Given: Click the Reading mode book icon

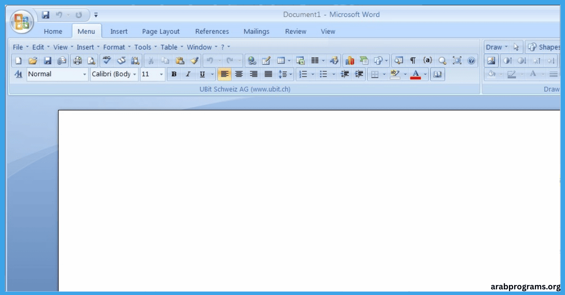Looking at the screenshot, I should pyautogui.click(x=437, y=74).
